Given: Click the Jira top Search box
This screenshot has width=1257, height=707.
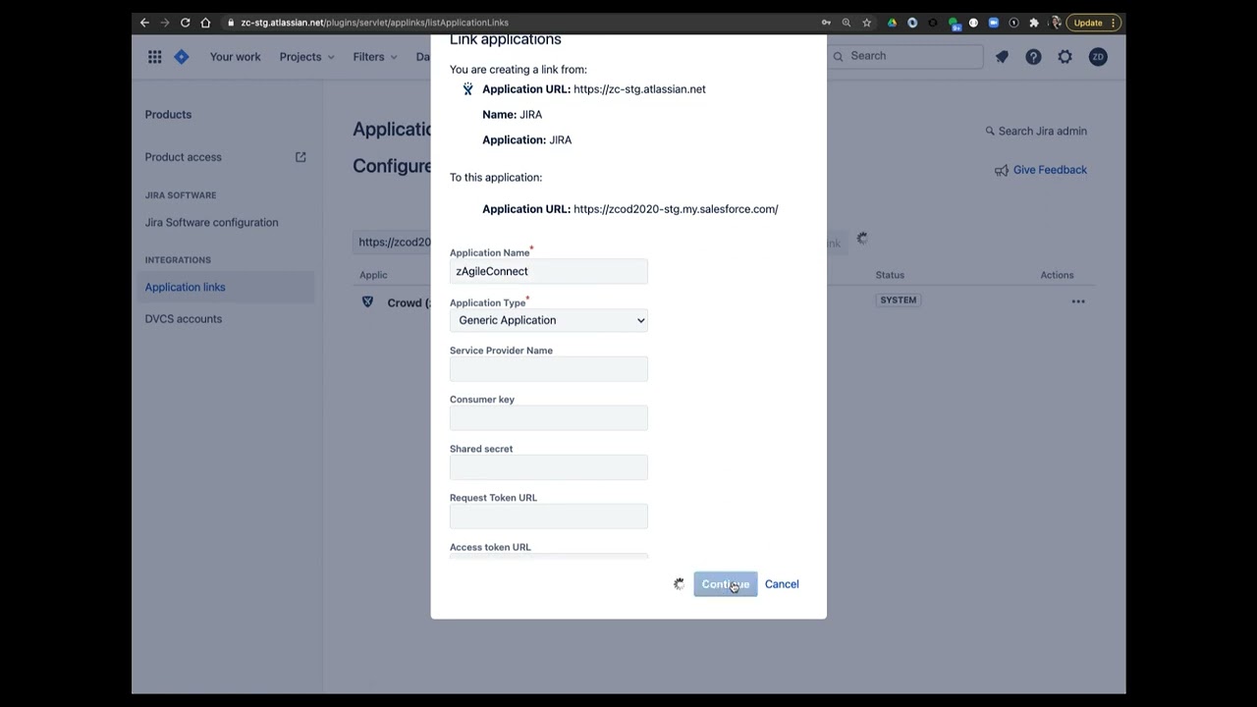Looking at the screenshot, I should (x=905, y=56).
